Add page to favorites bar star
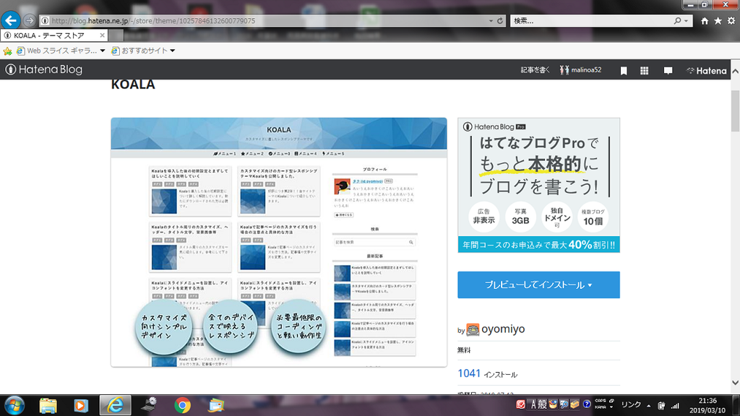The height and width of the screenshot is (416, 740). pos(7,51)
